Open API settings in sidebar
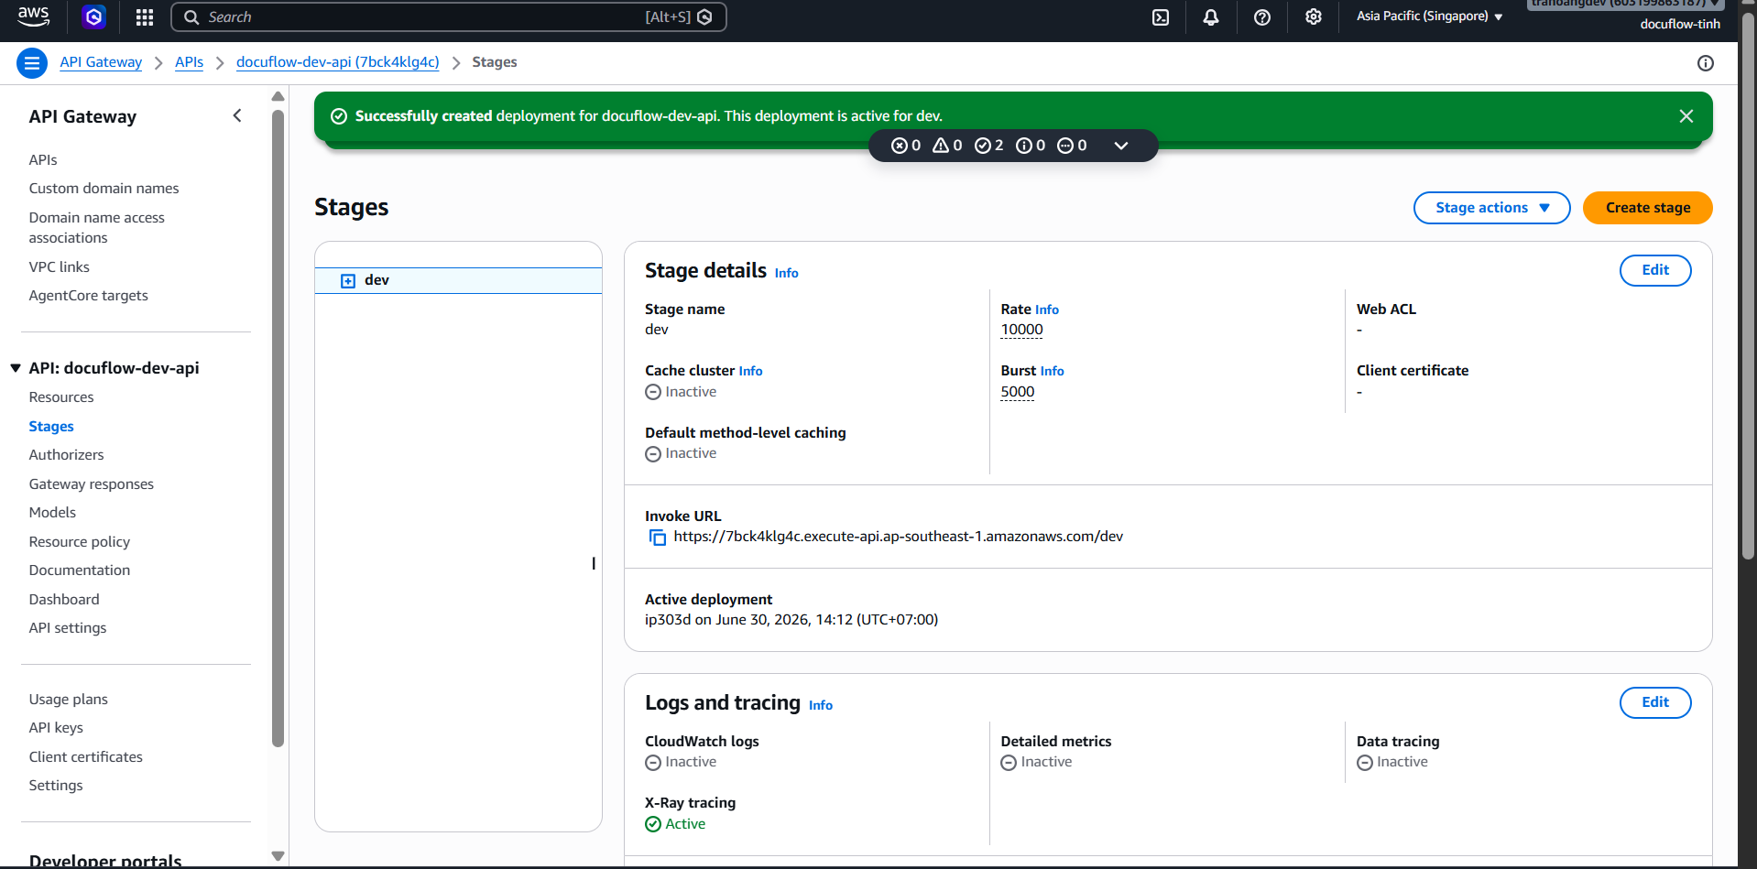The width and height of the screenshot is (1757, 869). point(67,628)
